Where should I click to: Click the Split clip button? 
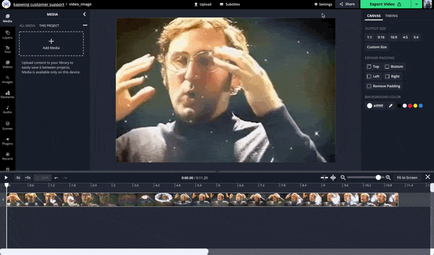click(x=43, y=178)
